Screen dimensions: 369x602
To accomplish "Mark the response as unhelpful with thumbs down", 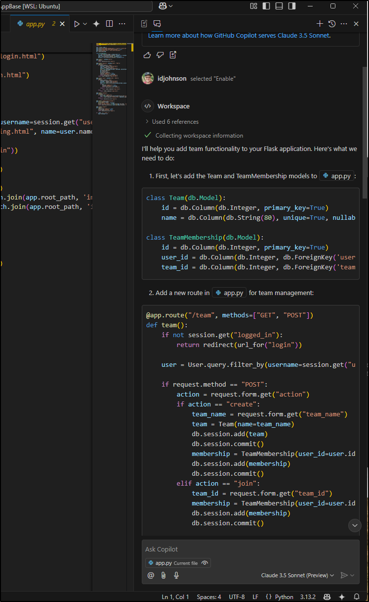I will click(x=160, y=54).
